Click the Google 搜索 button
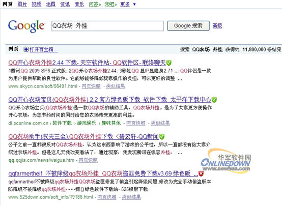Screen dimensions: 282x206 pos(188,26)
